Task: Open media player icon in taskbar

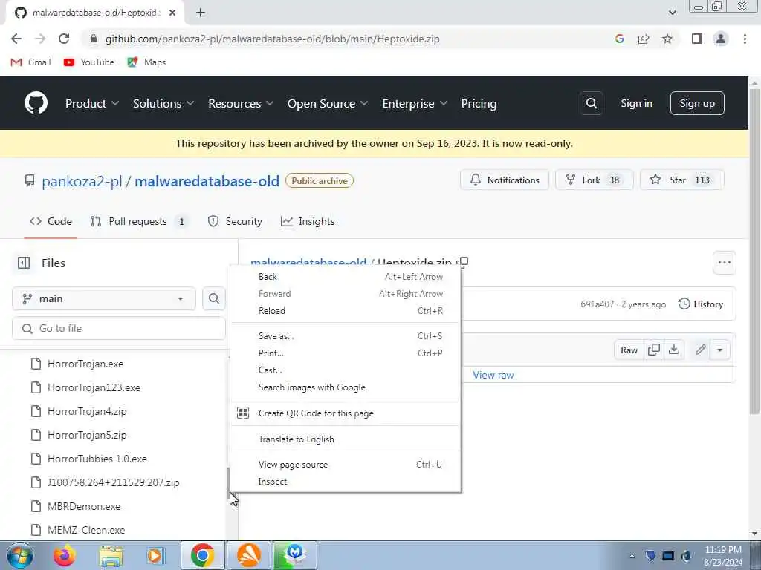Action: click(x=155, y=555)
